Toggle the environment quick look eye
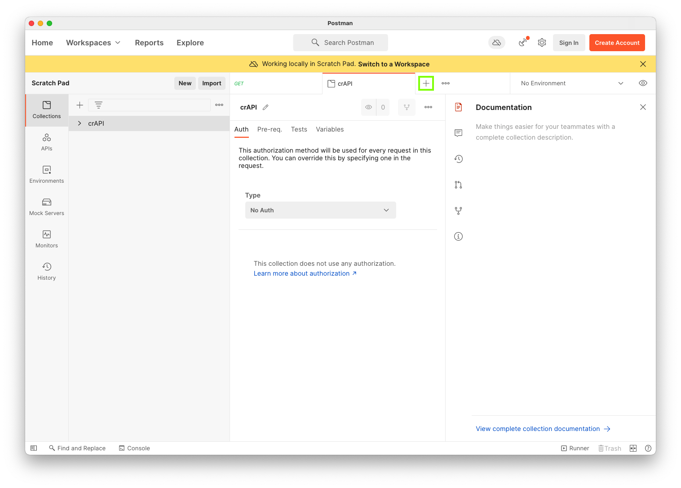The height and width of the screenshot is (488, 681). click(643, 83)
